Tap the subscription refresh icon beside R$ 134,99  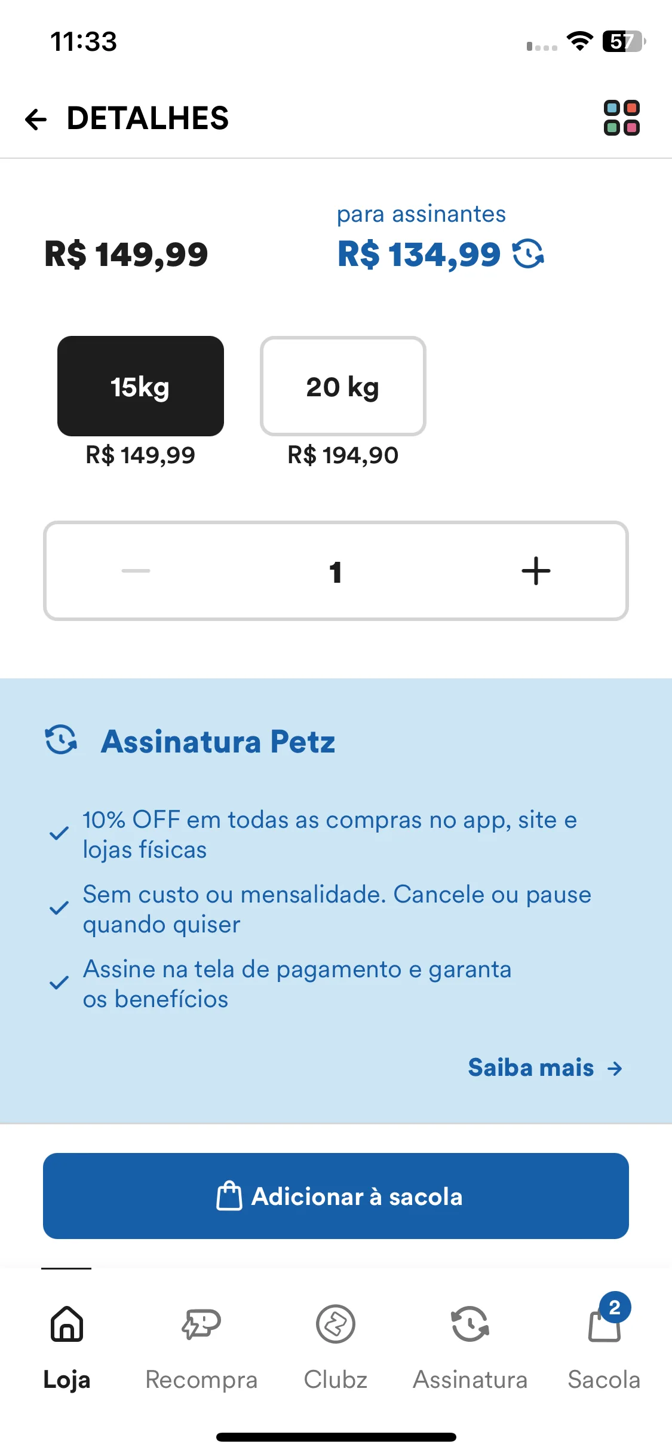point(528,254)
